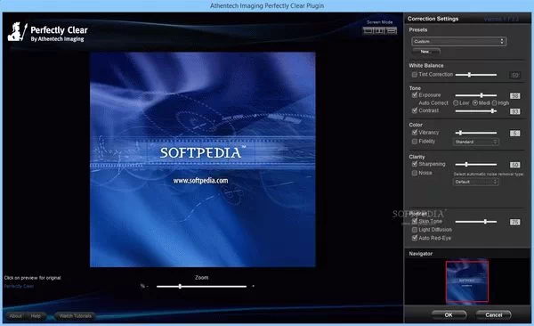Viewport: 534px width, 326px height.
Task: Open the Help button
Action: (x=36, y=316)
